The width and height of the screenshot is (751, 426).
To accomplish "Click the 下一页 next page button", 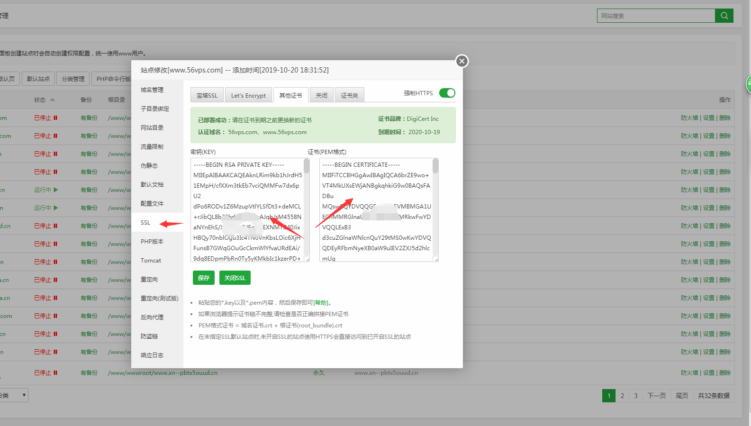I will pos(656,396).
